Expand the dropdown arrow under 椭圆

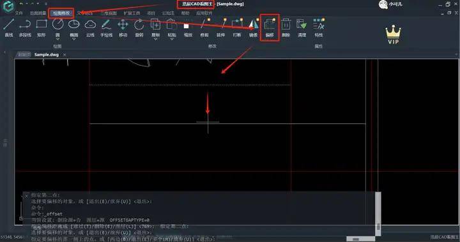coord(74,39)
